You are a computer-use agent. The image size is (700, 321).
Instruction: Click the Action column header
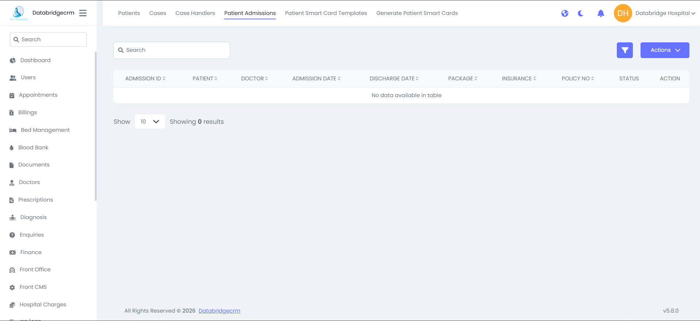click(x=670, y=79)
